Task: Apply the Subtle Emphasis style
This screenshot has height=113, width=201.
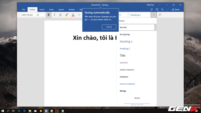Action: click(x=137, y=70)
